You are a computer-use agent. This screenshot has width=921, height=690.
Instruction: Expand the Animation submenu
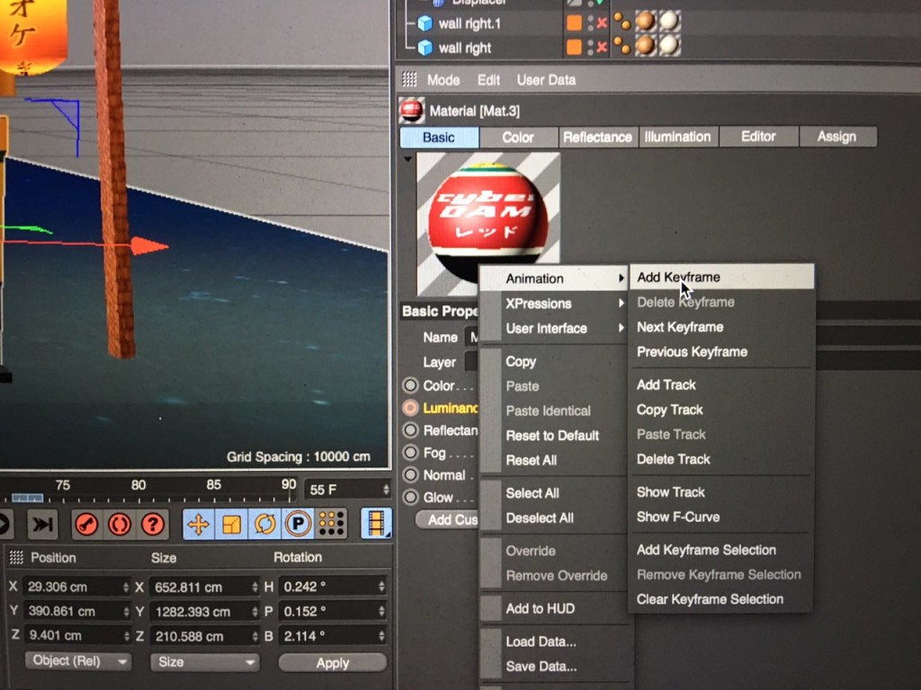tap(554, 279)
